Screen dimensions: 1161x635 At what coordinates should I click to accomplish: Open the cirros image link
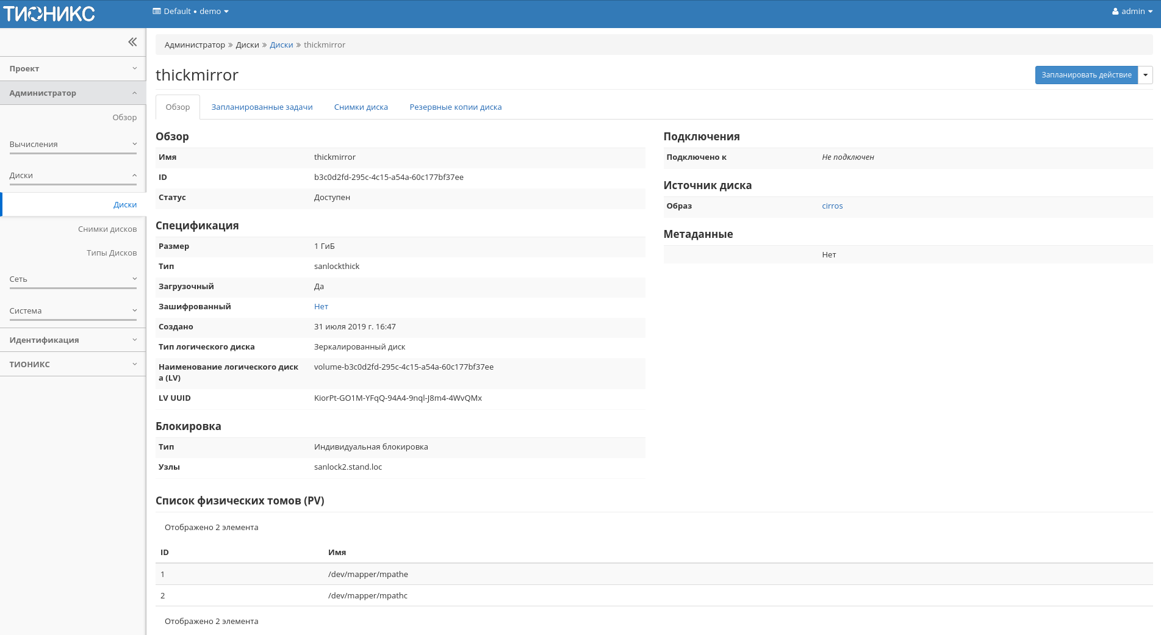tap(832, 206)
